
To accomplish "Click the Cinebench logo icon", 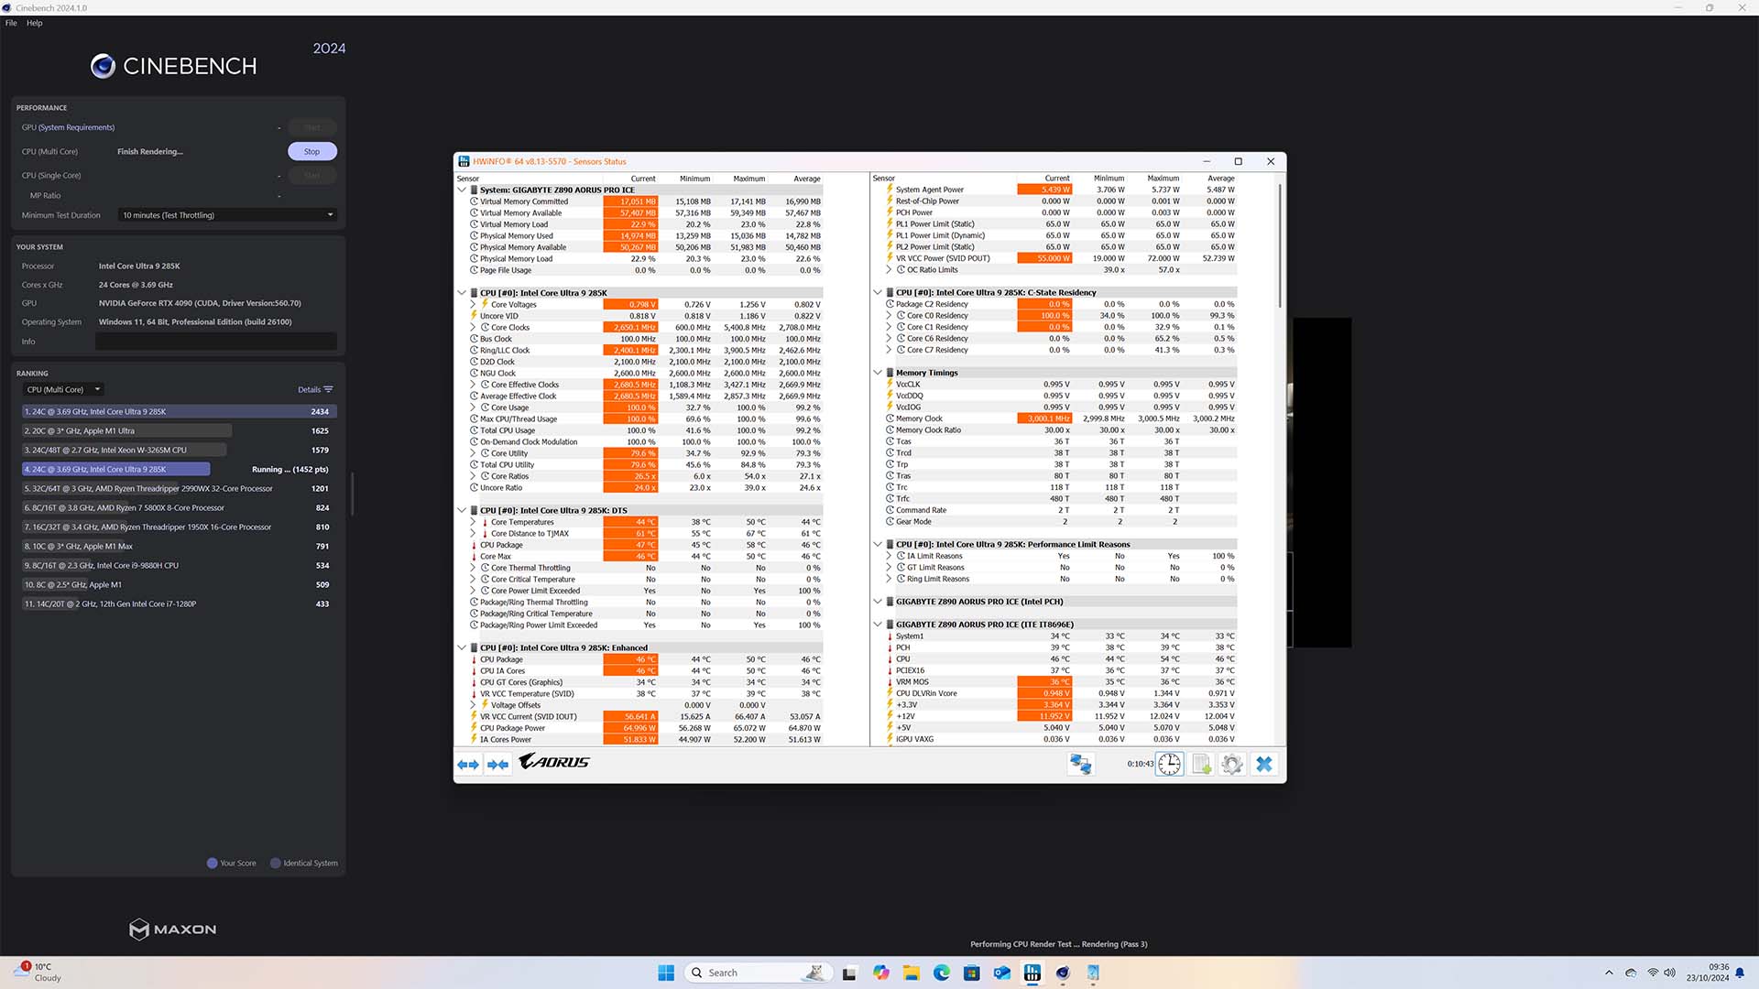I will pyautogui.click(x=103, y=66).
